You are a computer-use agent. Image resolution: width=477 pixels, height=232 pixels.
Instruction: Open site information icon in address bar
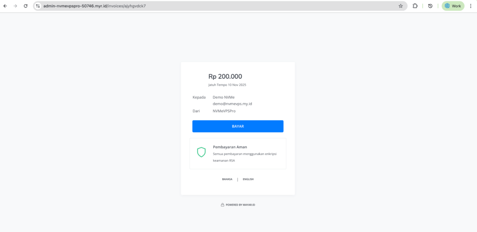(38, 6)
